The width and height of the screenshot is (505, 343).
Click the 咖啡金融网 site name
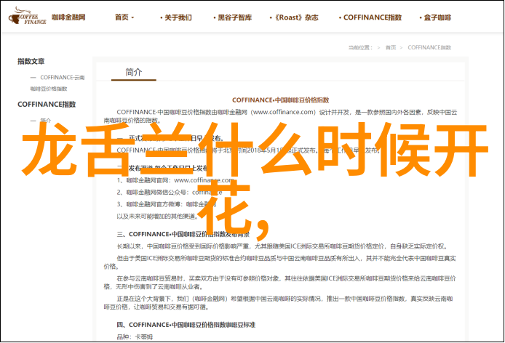(x=68, y=17)
